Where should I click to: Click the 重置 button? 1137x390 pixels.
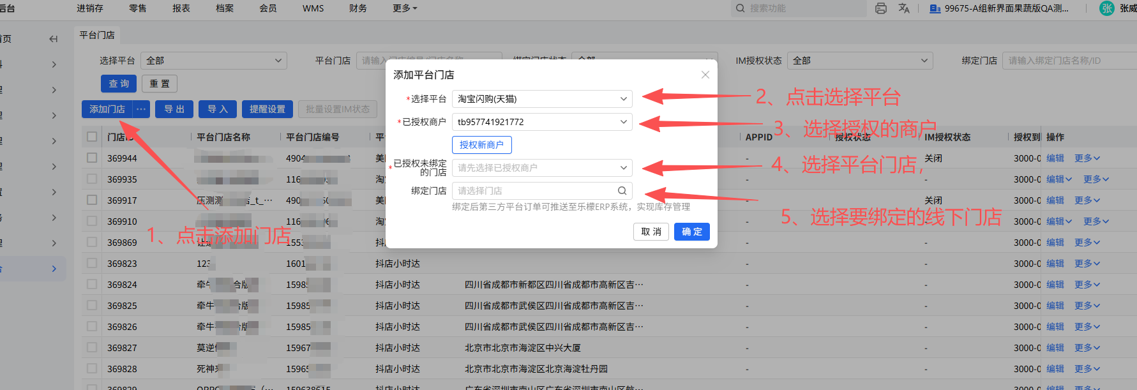click(x=160, y=84)
